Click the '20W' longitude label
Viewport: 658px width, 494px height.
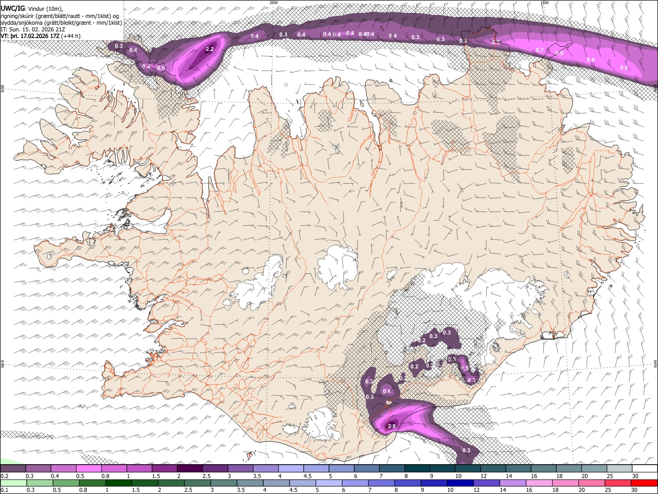tap(273, 3)
